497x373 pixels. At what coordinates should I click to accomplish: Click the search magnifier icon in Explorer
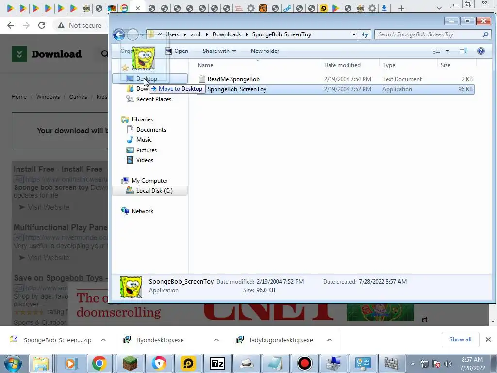[x=485, y=34]
